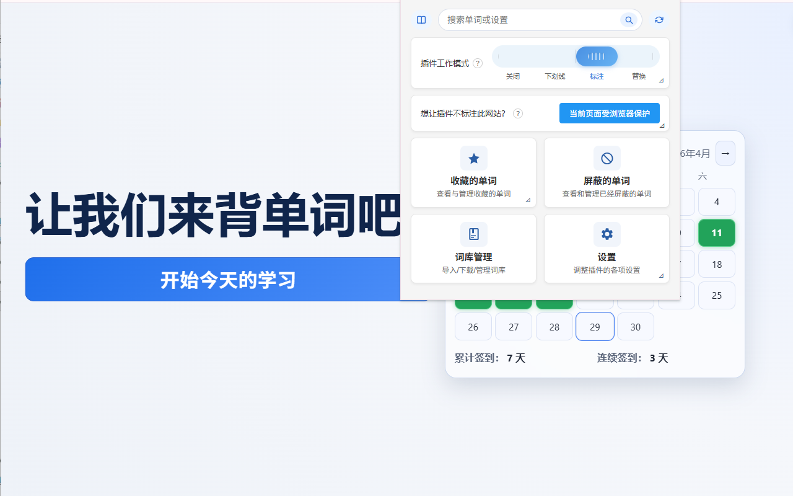Viewport: 793px width, 496px height.
Task: Select calendar day 27
Action: click(514, 327)
